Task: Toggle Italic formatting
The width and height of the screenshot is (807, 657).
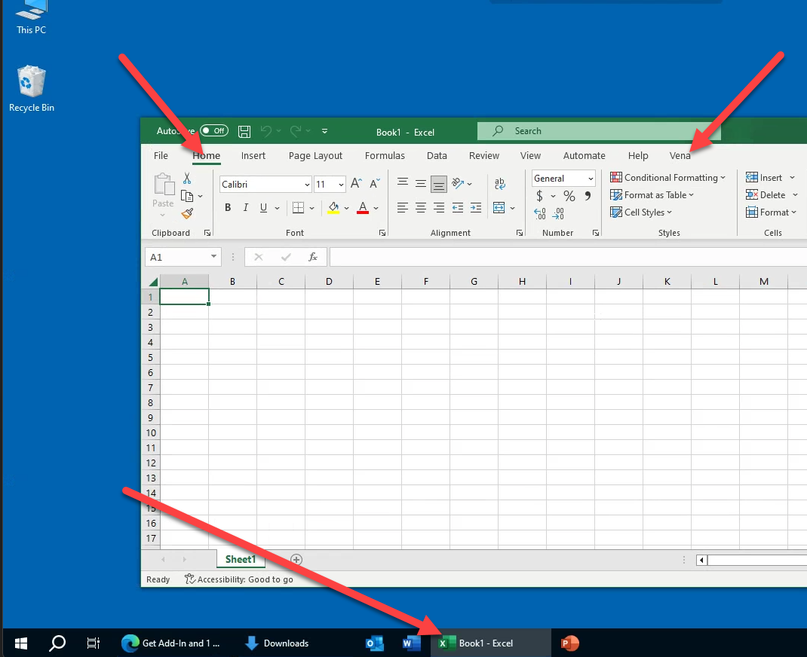Action: coord(246,208)
